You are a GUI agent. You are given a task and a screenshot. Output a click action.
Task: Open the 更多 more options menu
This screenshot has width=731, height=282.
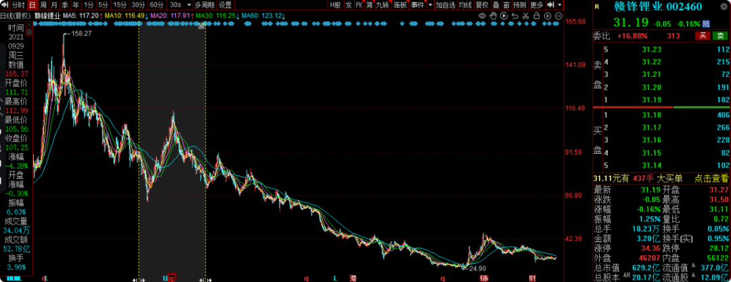pyautogui.click(x=537, y=5)
